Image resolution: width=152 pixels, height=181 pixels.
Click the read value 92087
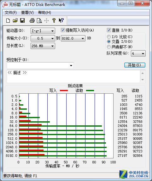pyautogui.click(x=137, y=143)
